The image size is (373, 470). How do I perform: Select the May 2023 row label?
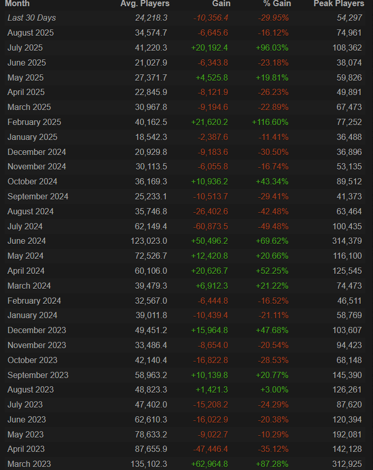25,434
